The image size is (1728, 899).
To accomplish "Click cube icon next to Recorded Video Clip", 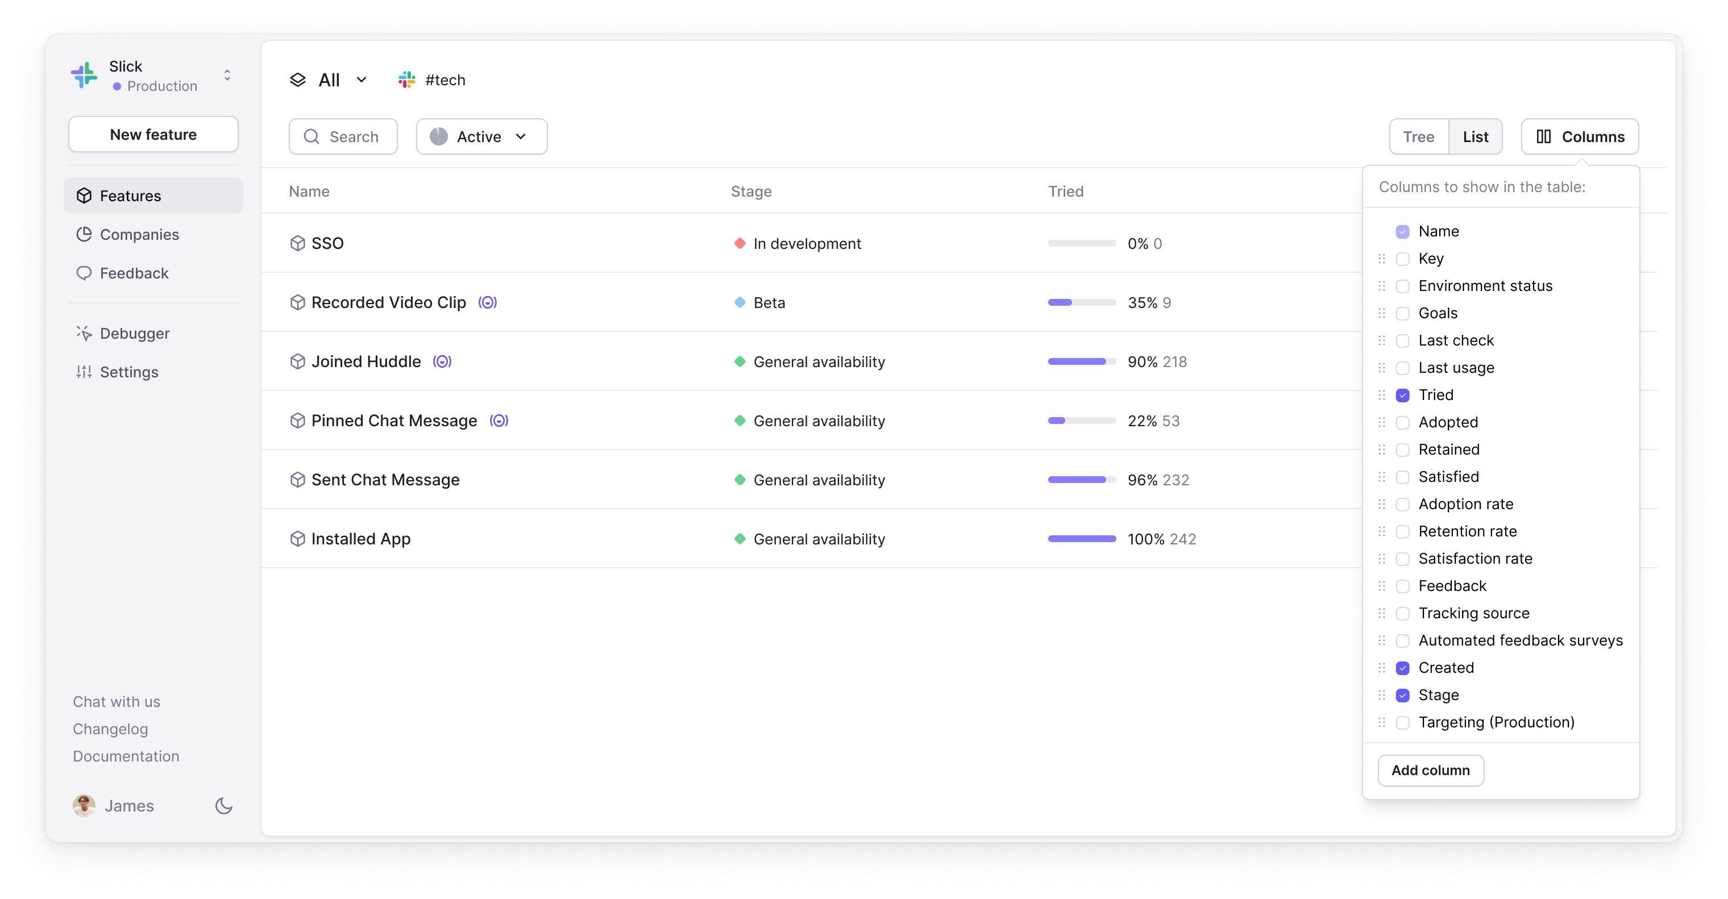I will point(297,302).
